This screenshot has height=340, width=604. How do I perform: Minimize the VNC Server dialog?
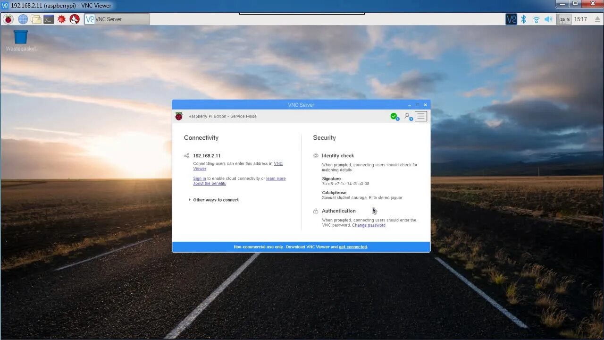point(410,105)
